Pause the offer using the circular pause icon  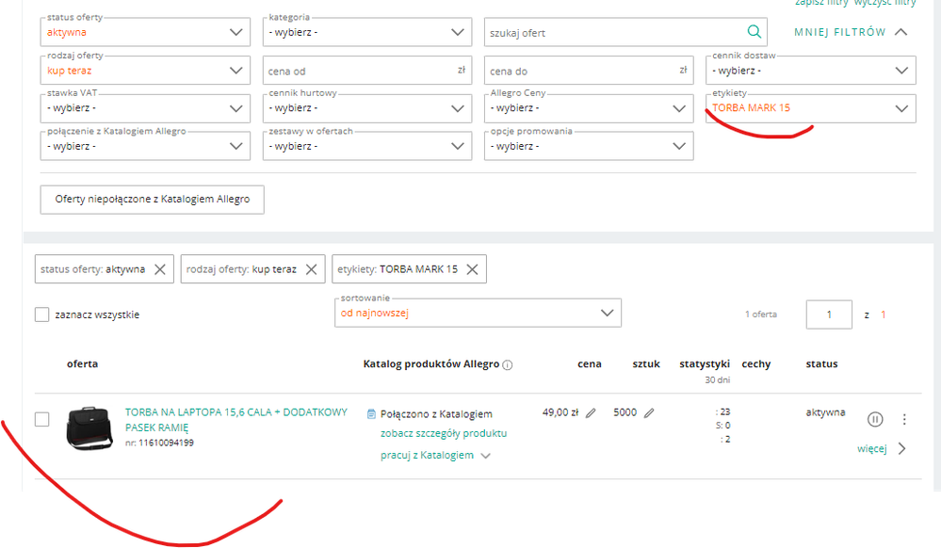click(875, 419)
